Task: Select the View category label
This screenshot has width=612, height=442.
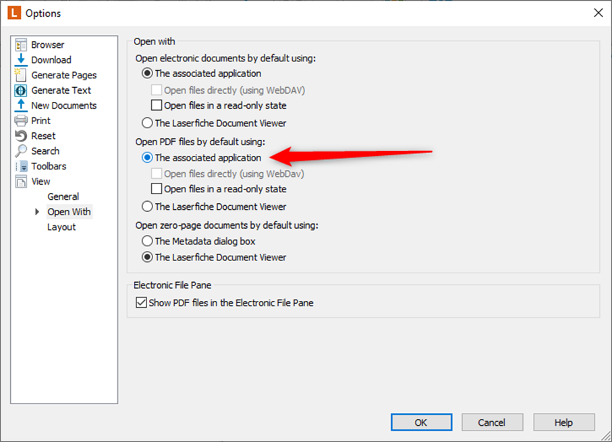Action: (40, 181)
